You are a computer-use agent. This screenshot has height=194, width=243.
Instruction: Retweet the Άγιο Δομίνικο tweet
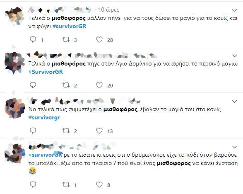[x=66, y=85]
